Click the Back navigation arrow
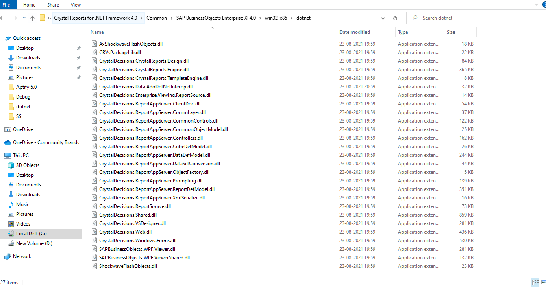Viewport: 546px width, 287px height. (4, 18)
